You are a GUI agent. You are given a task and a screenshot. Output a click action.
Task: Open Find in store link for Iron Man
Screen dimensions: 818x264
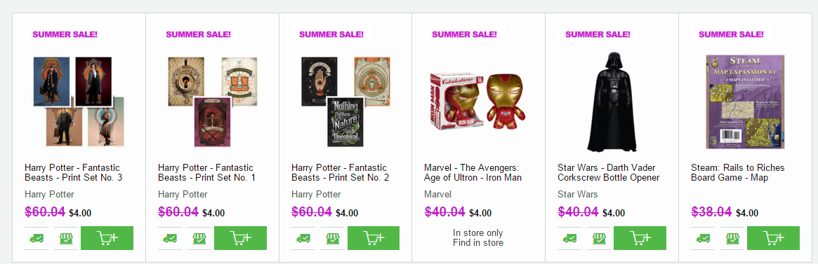point(478,243)
